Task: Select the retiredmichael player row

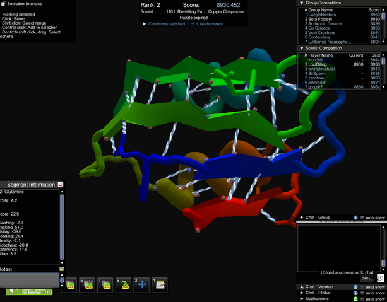Action: click(x=342, y=69)
